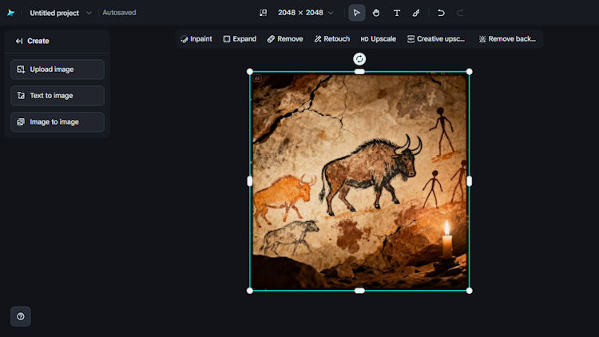Choose the Expand tool
This screenshot has height=337, width=599.
point(240,39)
